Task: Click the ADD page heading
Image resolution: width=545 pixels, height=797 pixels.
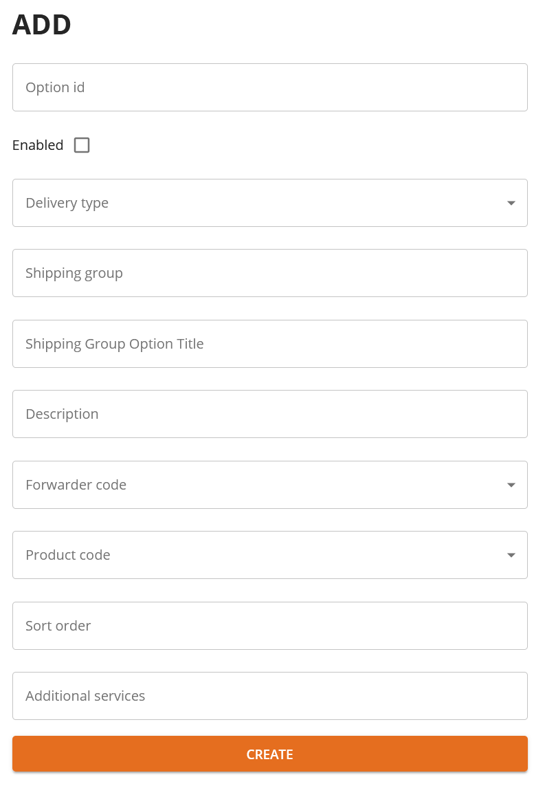Action: tap(42, 25)
